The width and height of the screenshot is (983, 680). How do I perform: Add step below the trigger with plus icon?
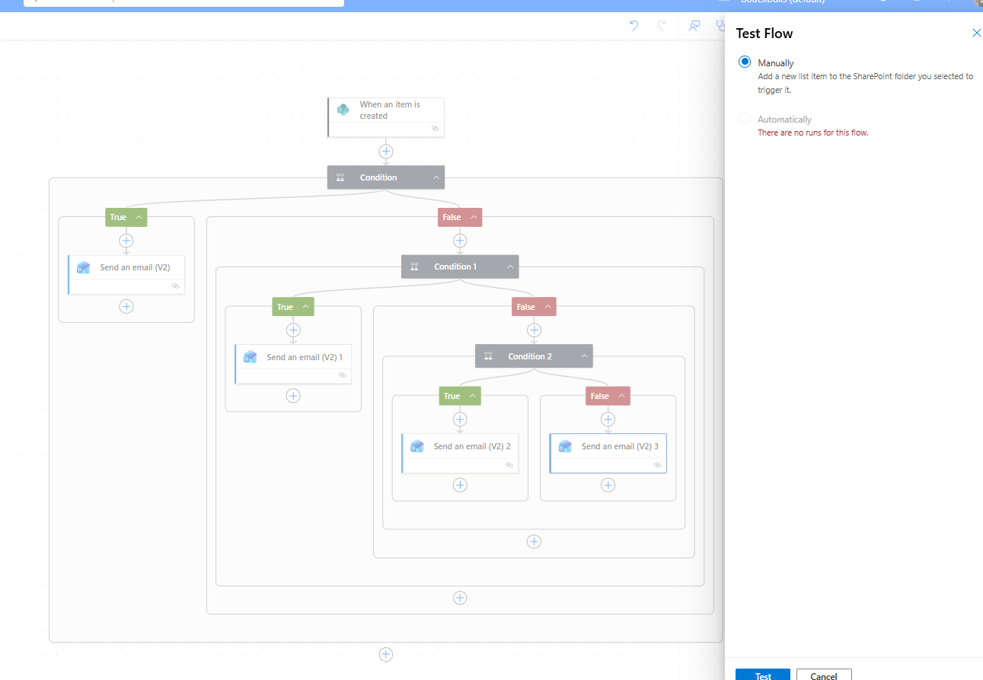click(x=386, y=152)
